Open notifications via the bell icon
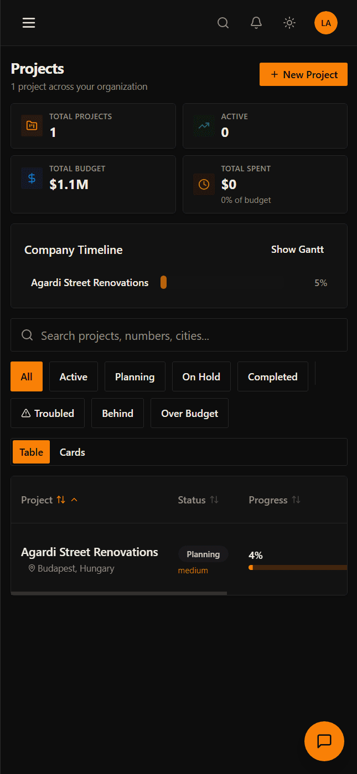The image size is (357, 774). (x=256, y=23)
